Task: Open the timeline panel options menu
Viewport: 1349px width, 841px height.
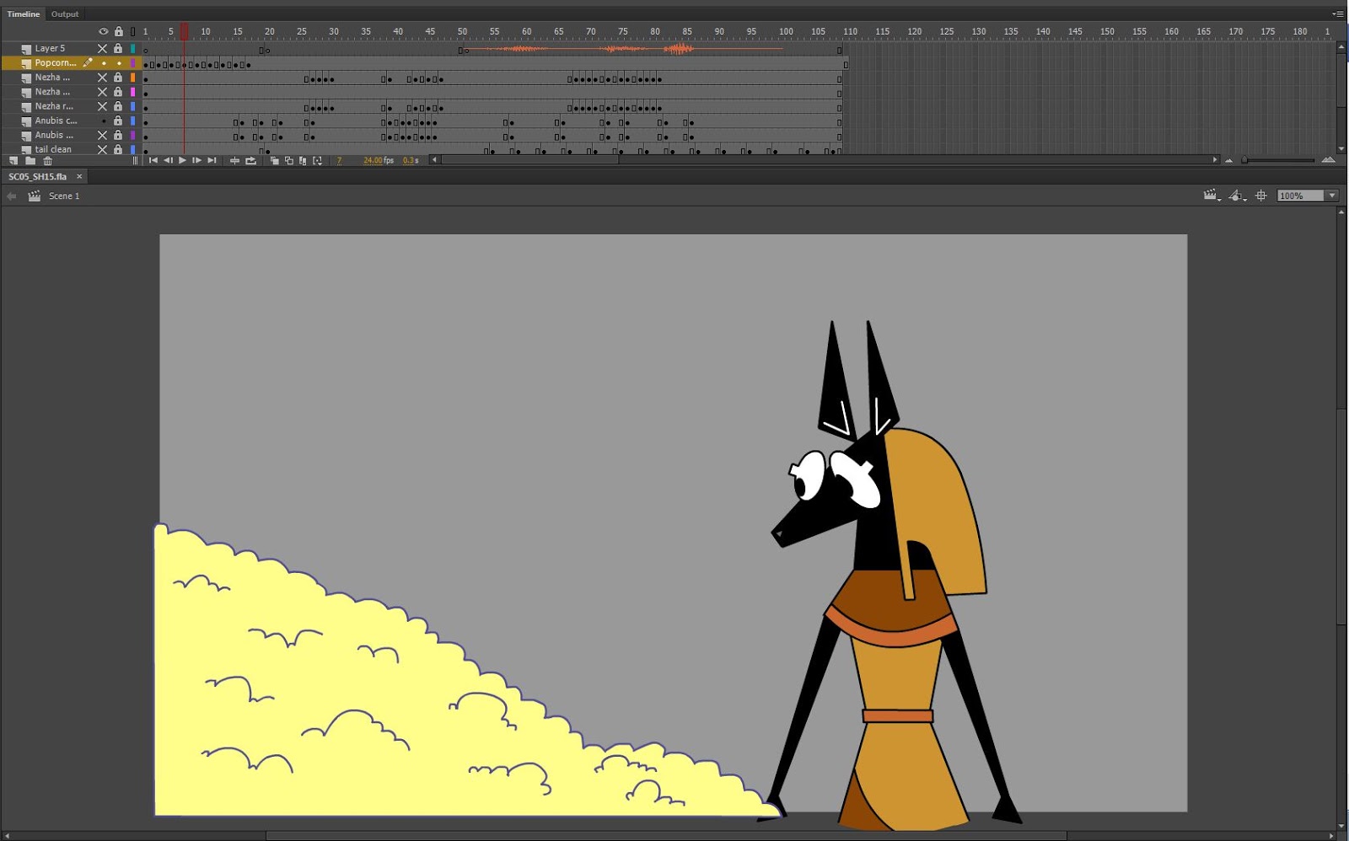Action: pos(1337,14)
